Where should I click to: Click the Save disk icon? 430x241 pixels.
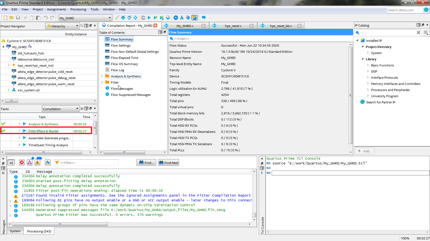coord(18,18)
